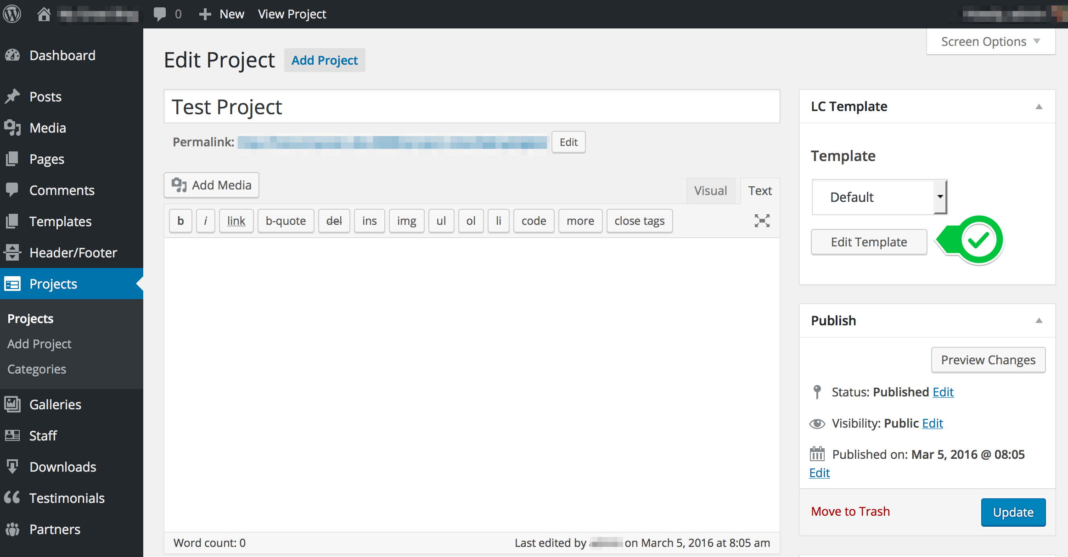1068x557 pixels.
Task: Click the code quicktag button
Action: pyautogui.click(x=534, y=221)
